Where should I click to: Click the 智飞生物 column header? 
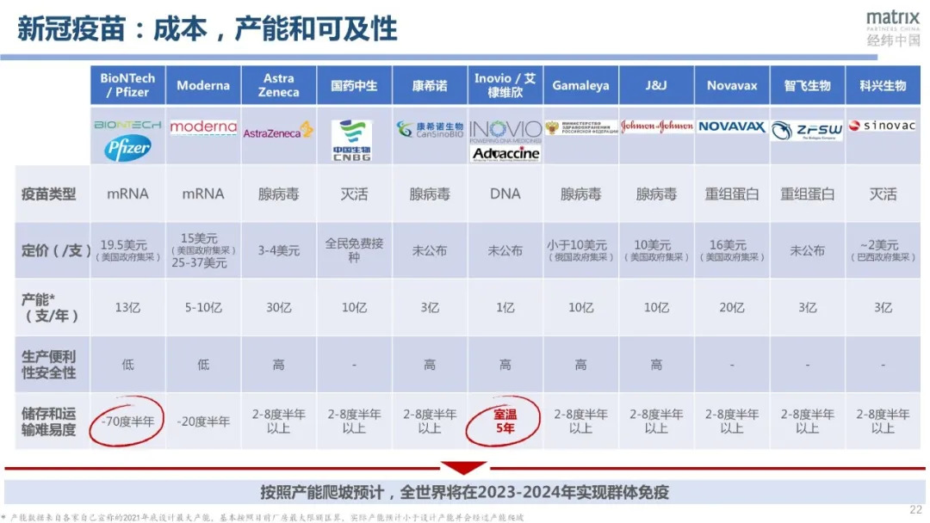coord(807,85)
